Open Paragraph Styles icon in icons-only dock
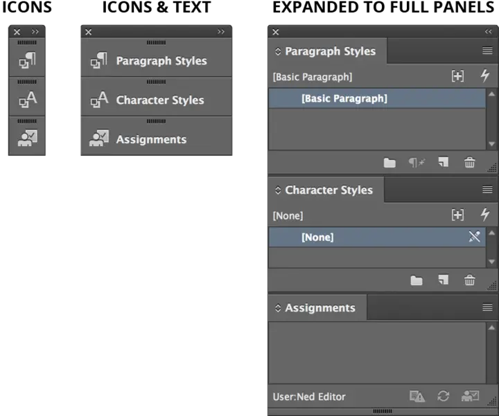Screen dimensions: 499x416 point(27,60)
